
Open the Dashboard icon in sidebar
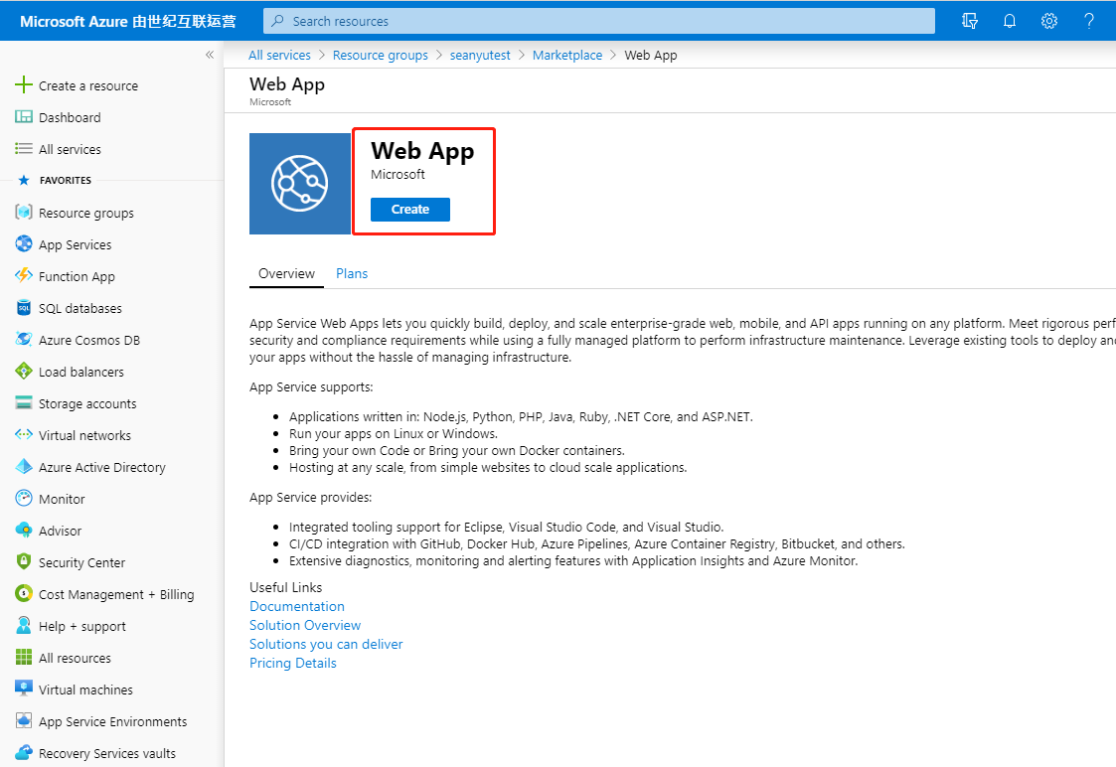[24, 116]
